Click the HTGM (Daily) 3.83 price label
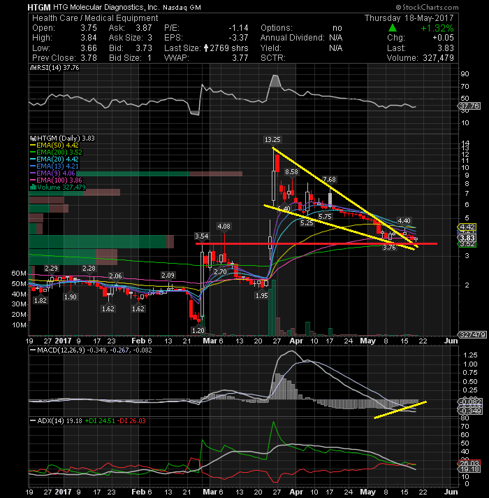489x498 pixels. 62,138
